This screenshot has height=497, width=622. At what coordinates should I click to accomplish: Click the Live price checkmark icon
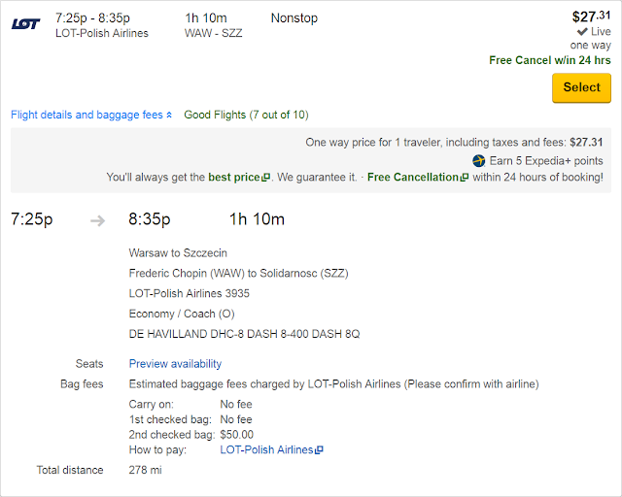click(581, 32)
